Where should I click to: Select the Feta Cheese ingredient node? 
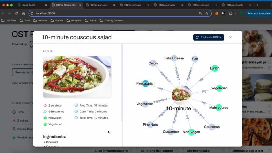click(x=174, y=58)
